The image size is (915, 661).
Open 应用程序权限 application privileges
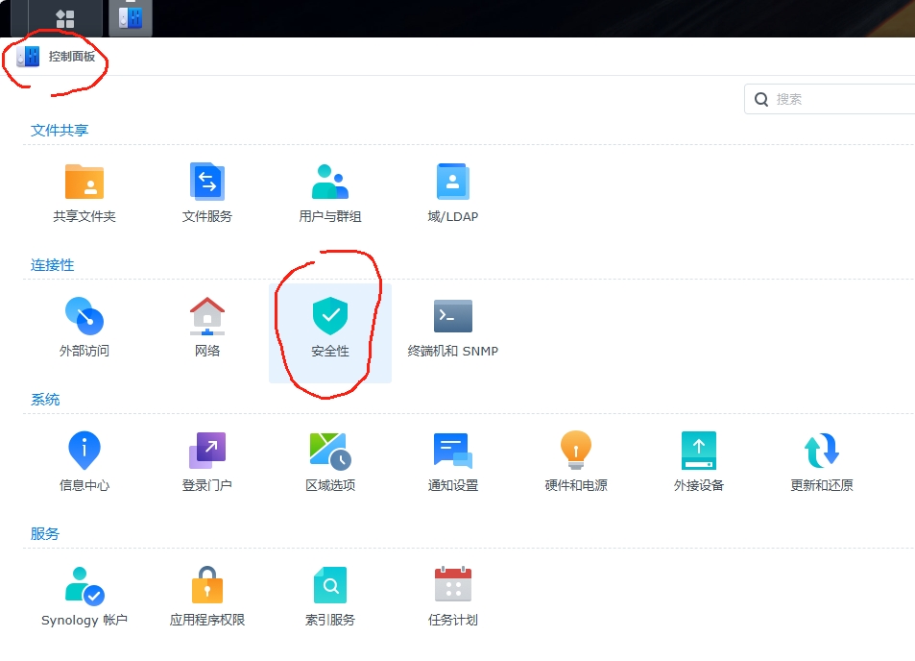pos(206,593)
